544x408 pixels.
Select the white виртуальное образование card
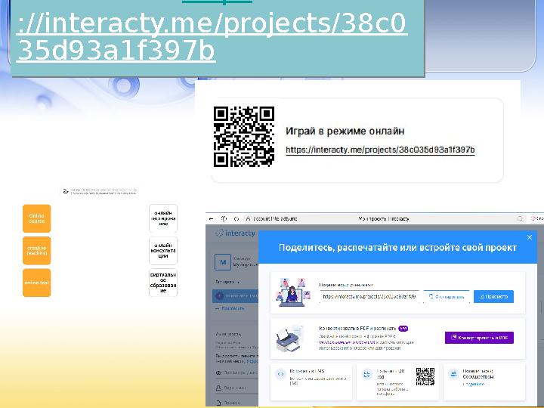click(163, 283)
